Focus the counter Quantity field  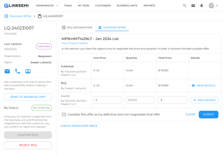pos(140,100)
